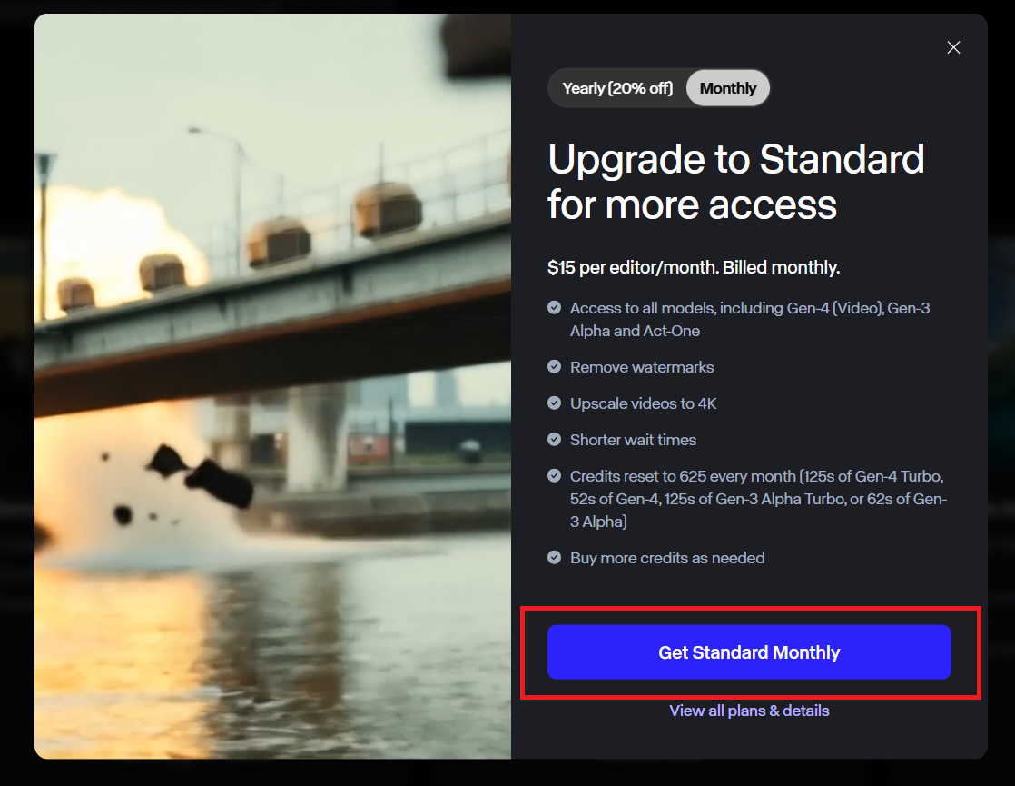Click the Get Standard Monthly button
Viewport: 1015px width, 786px height.
(x=749, y=652)
